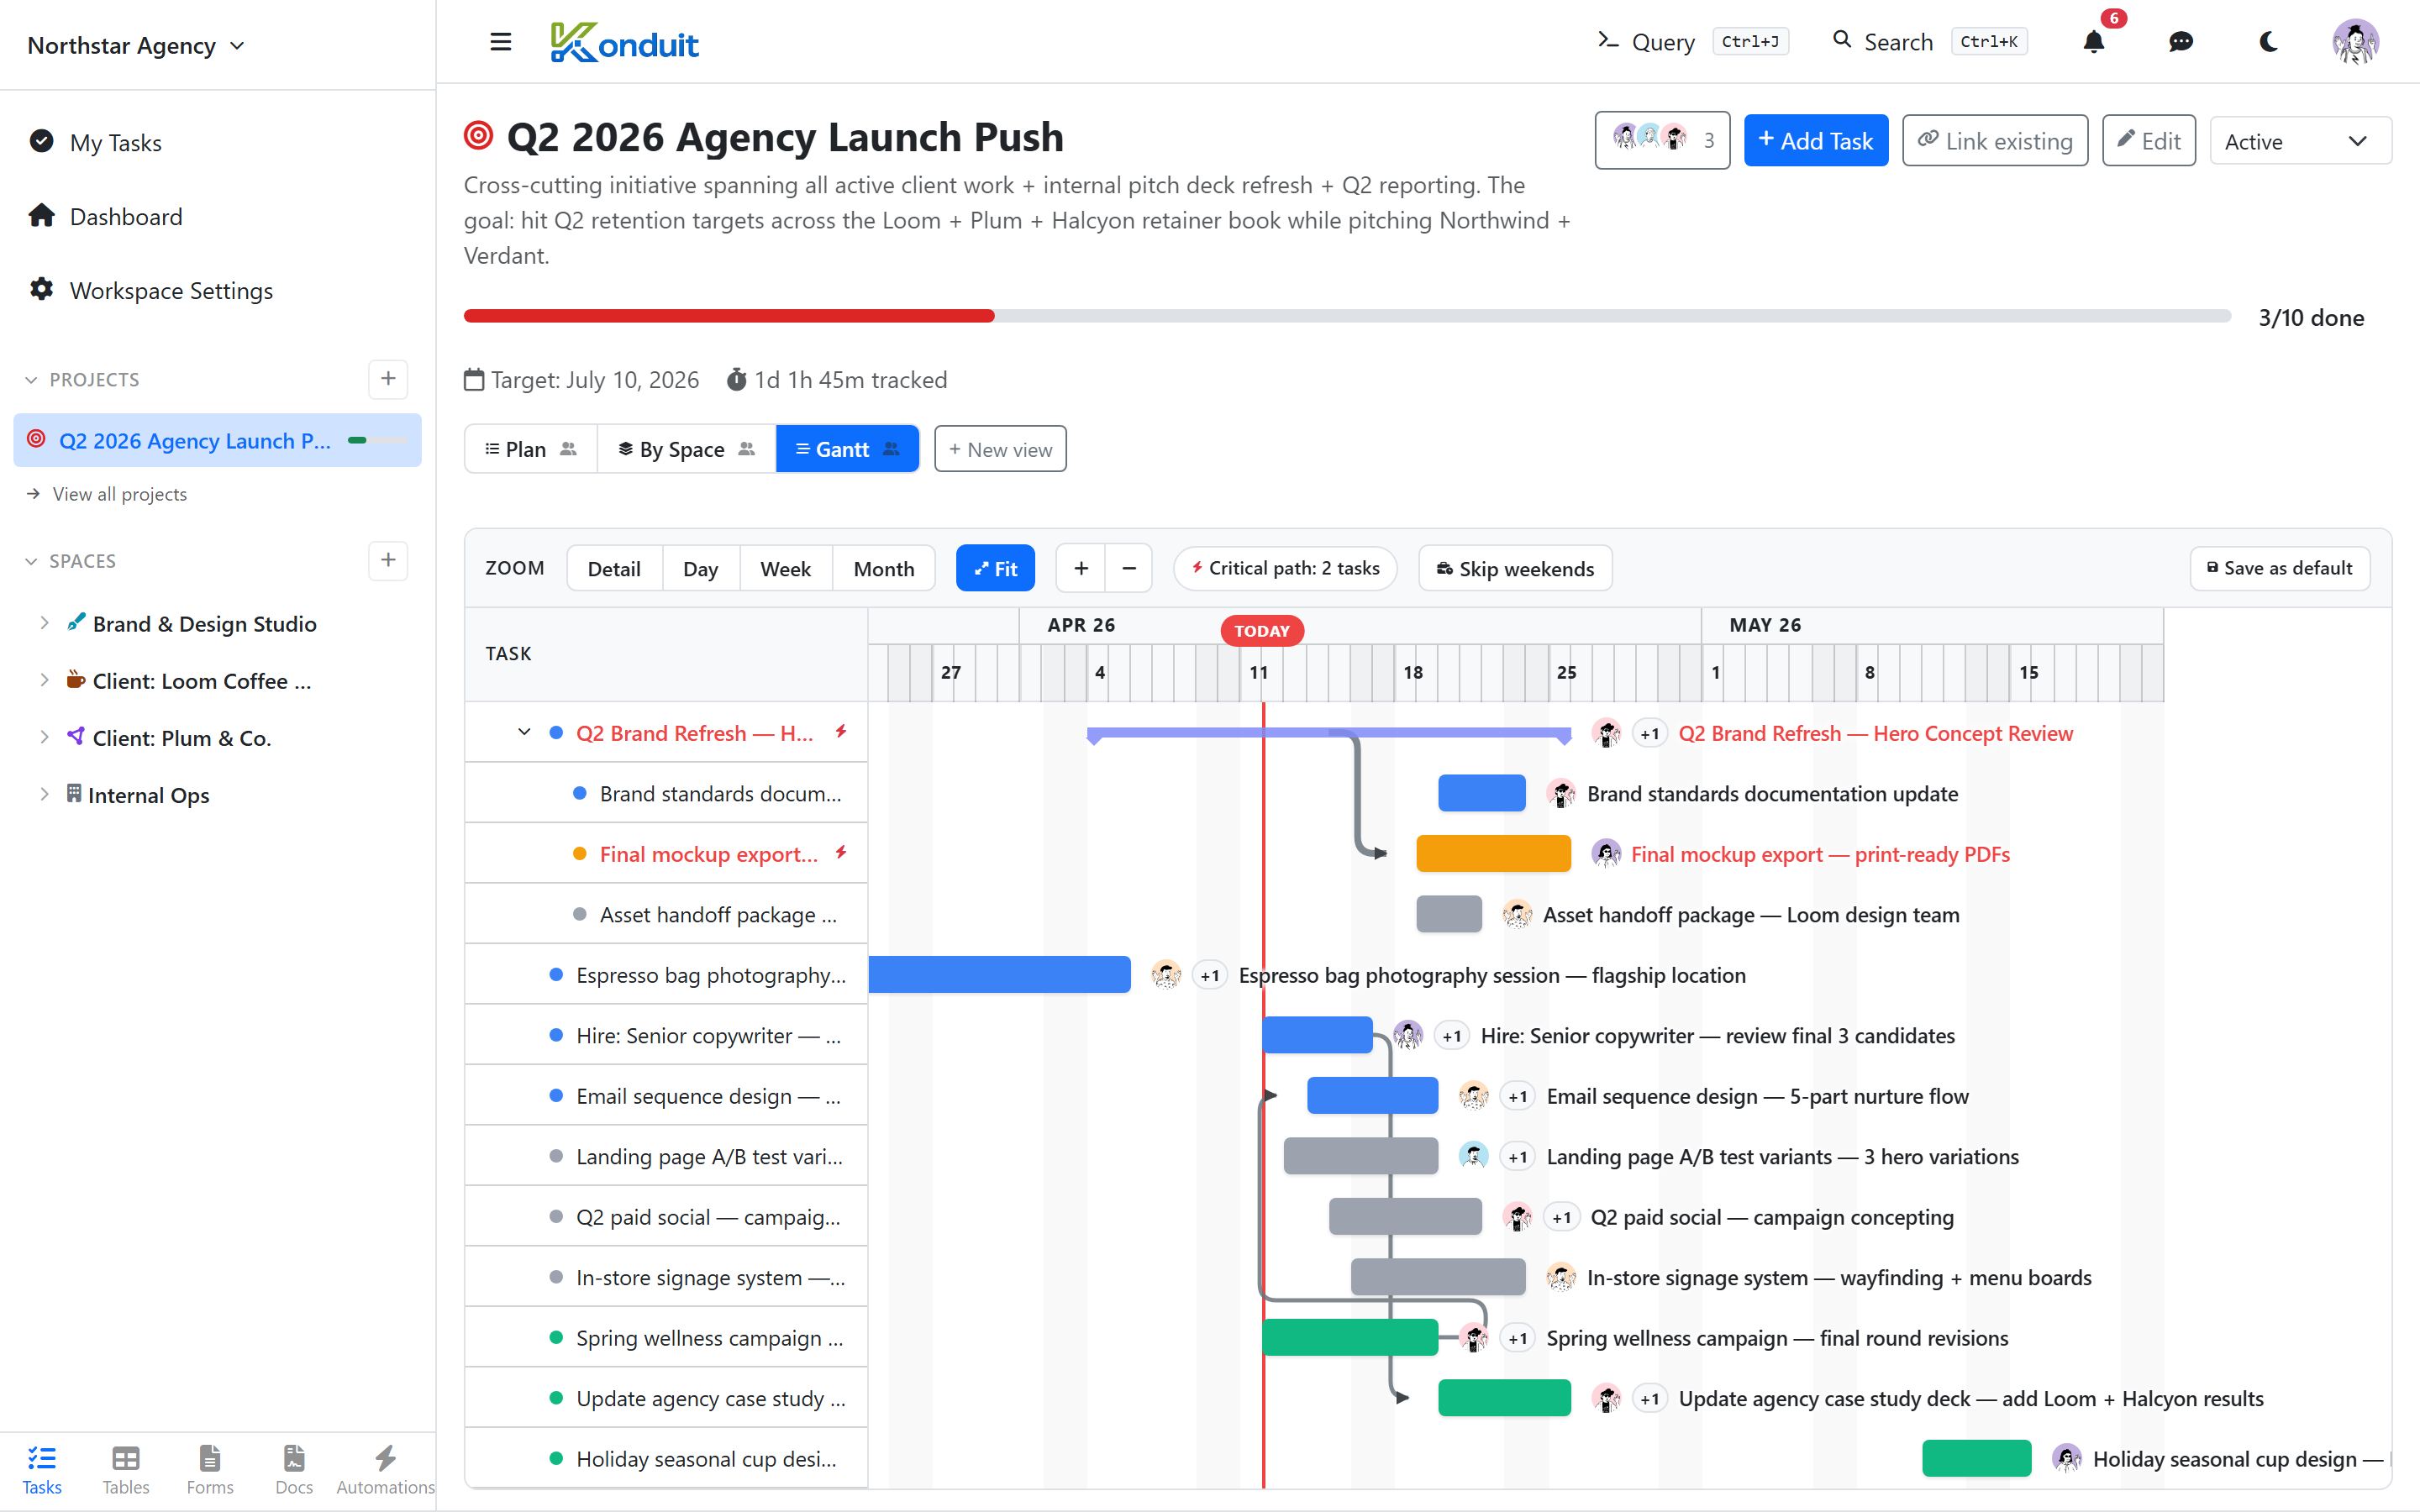Screen dimensions: 2420x1512
Task: Set zoom to Week
Action: [785, 568]
